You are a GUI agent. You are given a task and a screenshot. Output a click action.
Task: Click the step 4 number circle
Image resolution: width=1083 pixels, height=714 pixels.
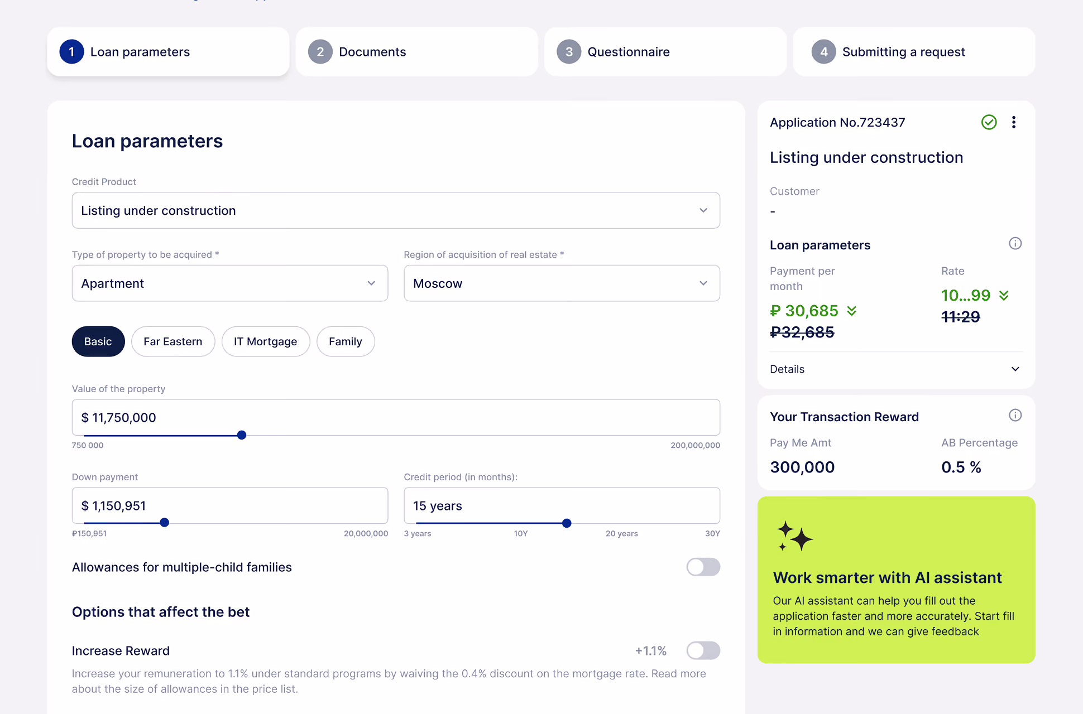823,52
